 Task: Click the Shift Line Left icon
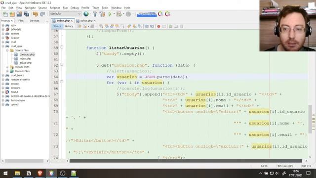point(147,26)
